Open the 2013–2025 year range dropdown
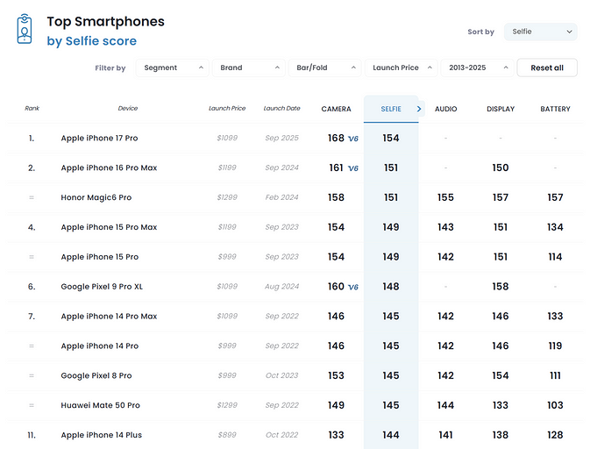The width and height of the screenshot is (590, 449). click(477, 68)
